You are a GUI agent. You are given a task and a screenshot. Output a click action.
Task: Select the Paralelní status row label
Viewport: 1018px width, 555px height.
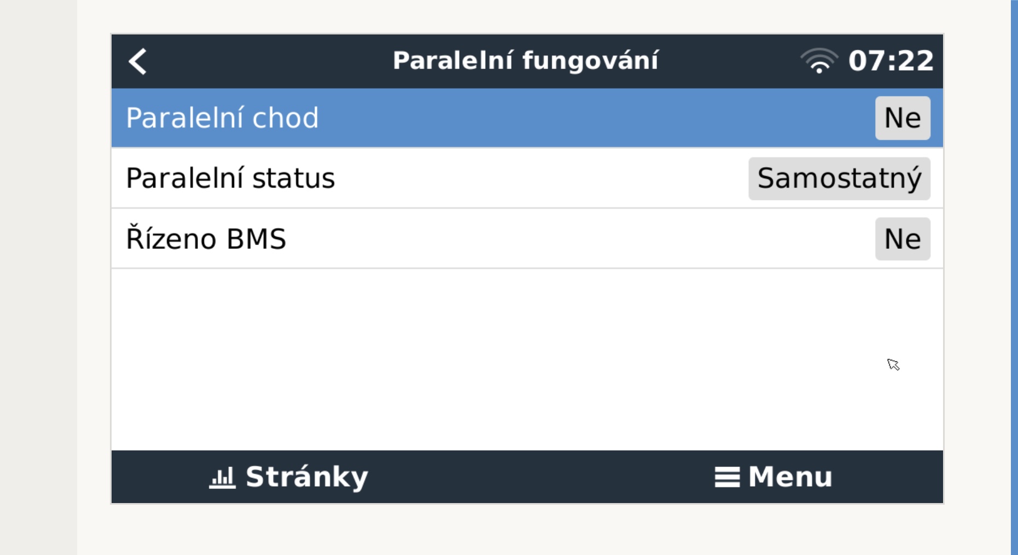(x=230, y=179)
